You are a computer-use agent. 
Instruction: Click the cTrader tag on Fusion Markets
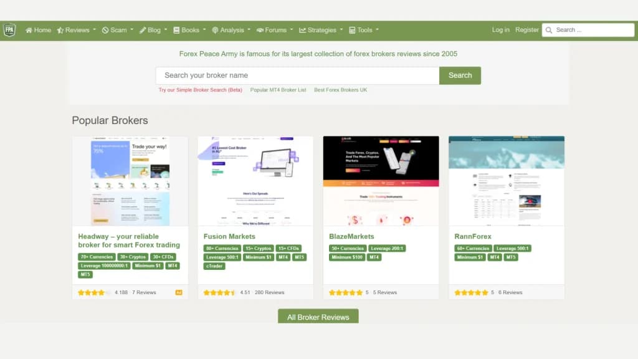(214, 266)
